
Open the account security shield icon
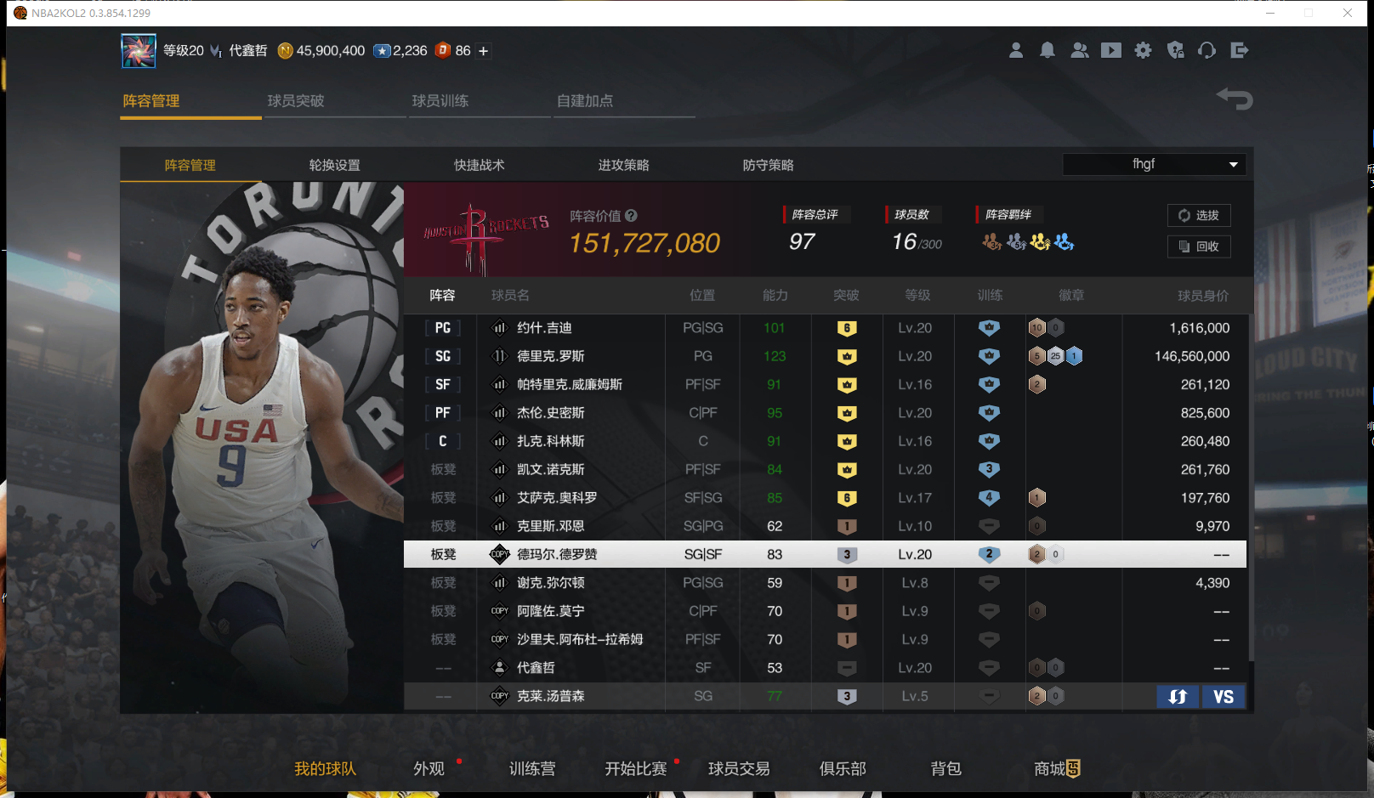pos(1175,51)
